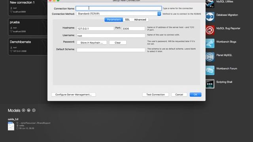Expand the Connection Method dropdown

[x=119, y=14]
